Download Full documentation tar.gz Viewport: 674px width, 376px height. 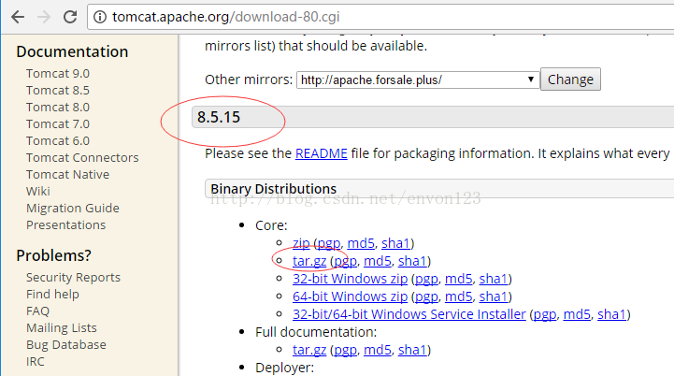pos(309,350)
